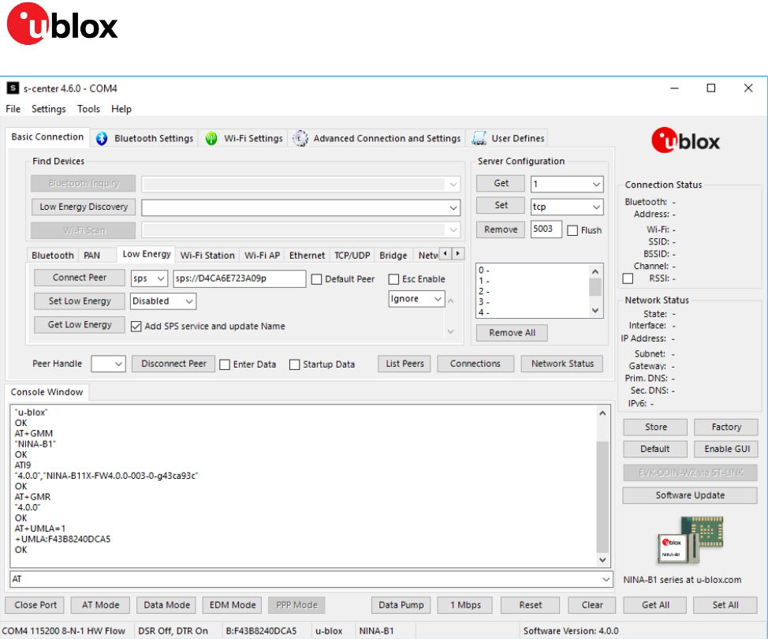Image resolution: width=768 pixels, height=639 pixels.
Task: Click the Get All button
Action: 655,605
